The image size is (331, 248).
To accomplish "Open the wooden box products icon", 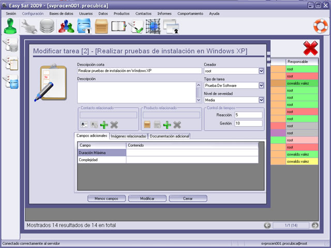I will 101,26.
